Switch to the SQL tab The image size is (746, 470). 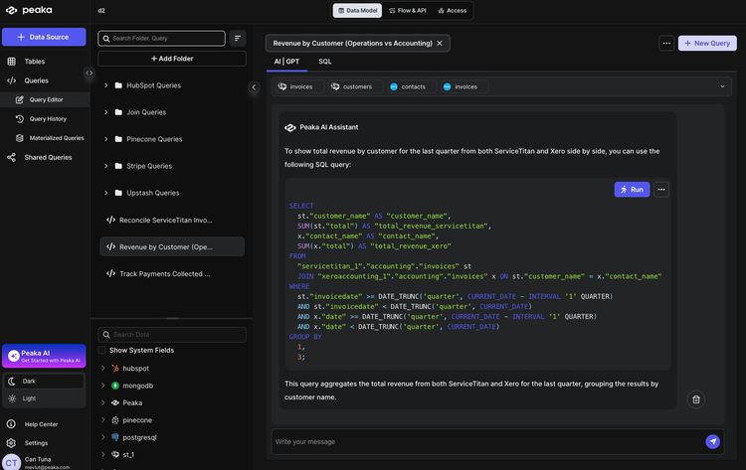(325, 62)
